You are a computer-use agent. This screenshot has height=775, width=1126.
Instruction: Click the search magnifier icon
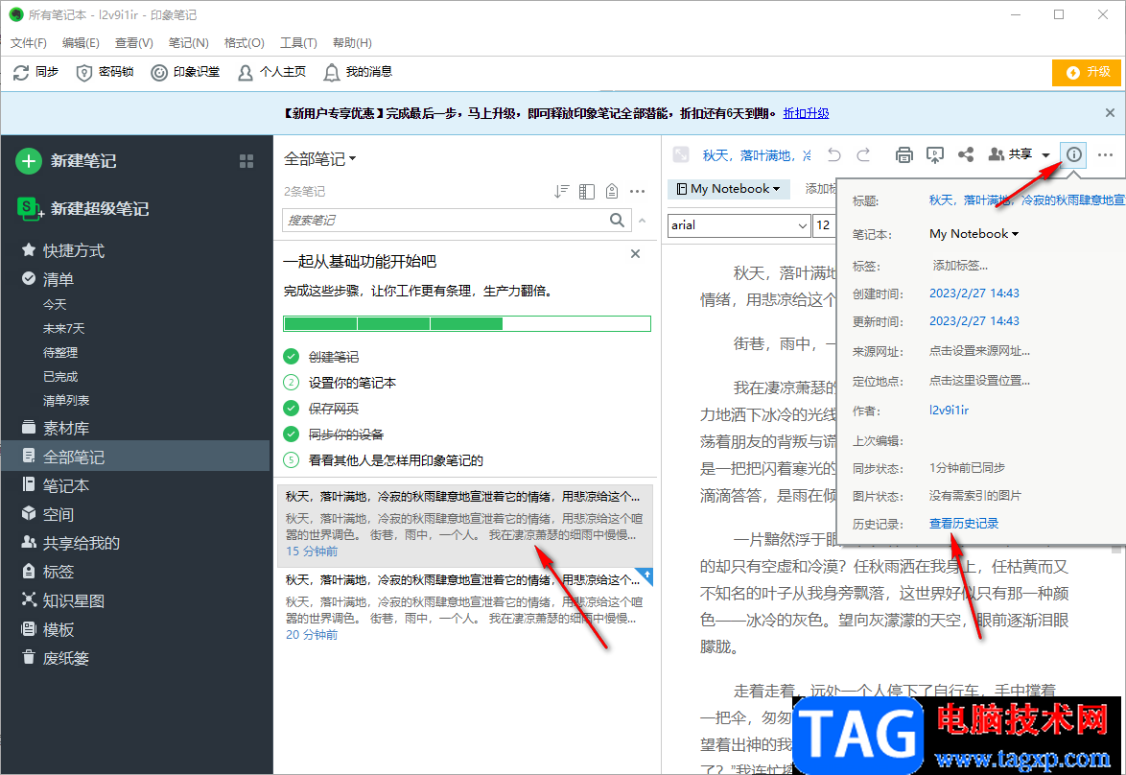pyautogui.click(x=617, y=220)
